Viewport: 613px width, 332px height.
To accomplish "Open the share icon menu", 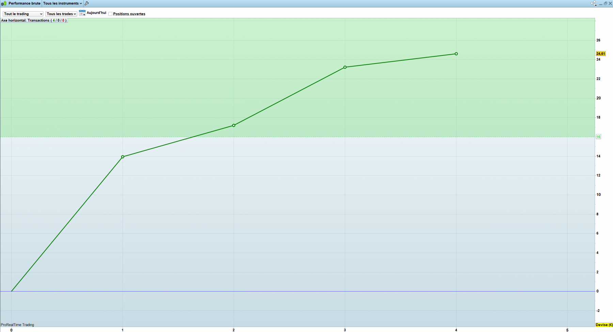I will [x=594, y=3].
